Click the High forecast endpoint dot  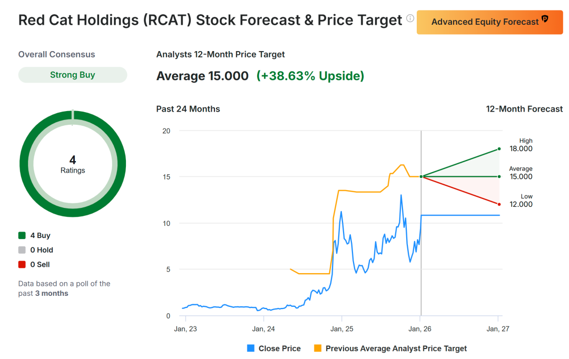499,149
